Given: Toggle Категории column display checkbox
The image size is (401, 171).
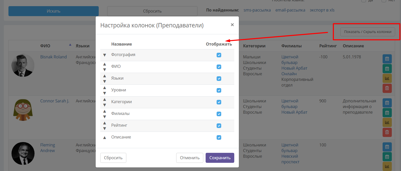Looking at the screenshot, I should 219,102.
